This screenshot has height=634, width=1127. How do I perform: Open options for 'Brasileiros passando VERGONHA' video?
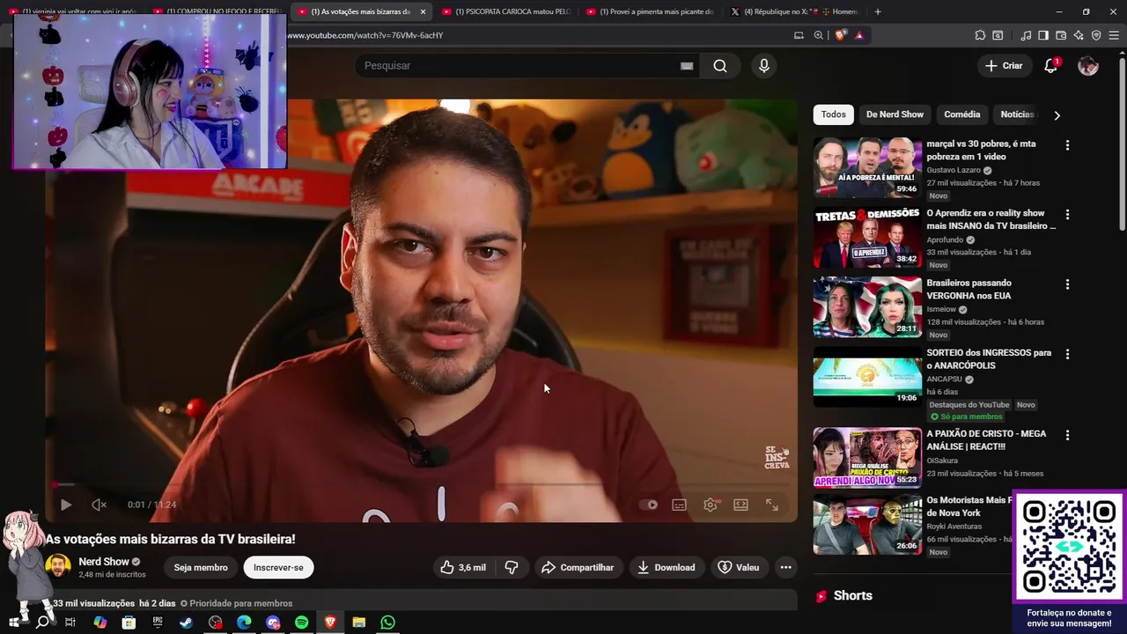point(1067,284)
